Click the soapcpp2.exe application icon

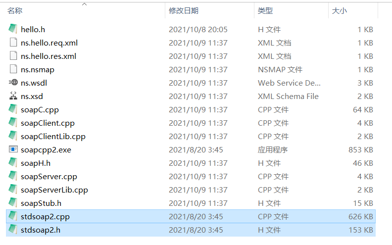click(x=13, y=149)
